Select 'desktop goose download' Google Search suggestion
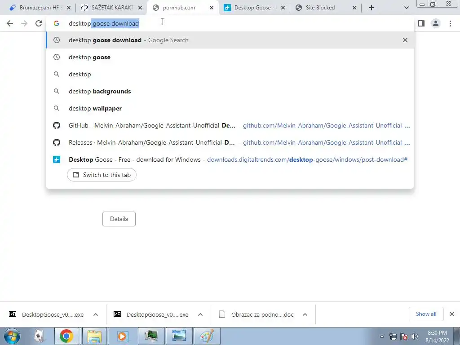Viewport: 460px width, 345px height. point(230,40)
